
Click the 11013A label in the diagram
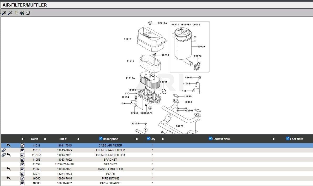pyautogui.click(x=130, y=78)
